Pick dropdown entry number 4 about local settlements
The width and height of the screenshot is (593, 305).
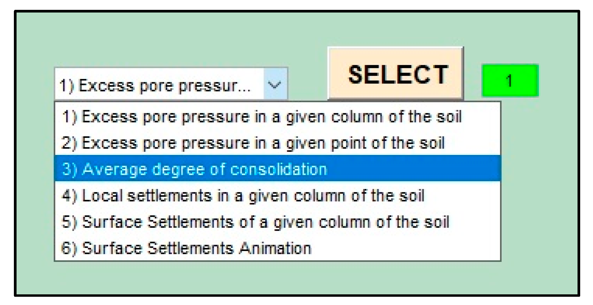243,196
